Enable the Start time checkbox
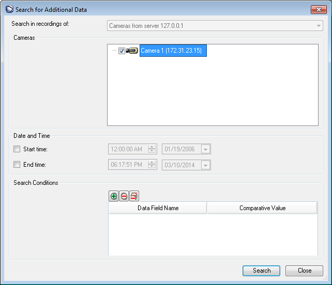This screenshot has height=285, width=332. [x=17, y=149]
